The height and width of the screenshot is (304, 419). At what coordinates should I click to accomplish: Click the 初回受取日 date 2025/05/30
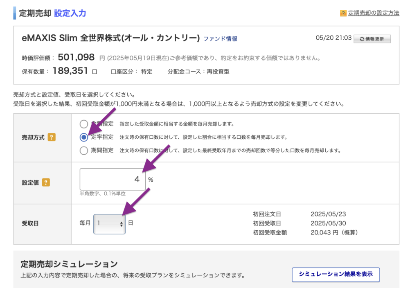coord(328,223)
